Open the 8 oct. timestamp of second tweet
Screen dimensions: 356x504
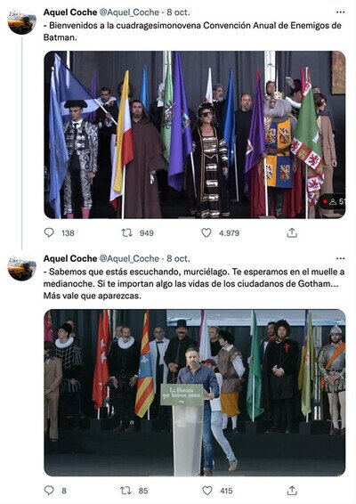point(178,258)
